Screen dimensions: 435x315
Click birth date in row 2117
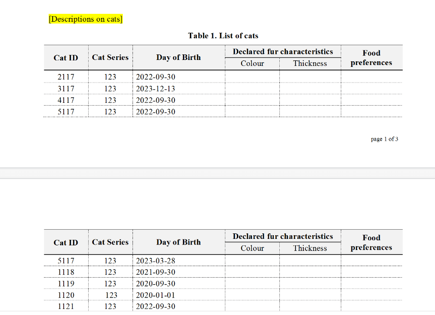click(x=155, y=77)
